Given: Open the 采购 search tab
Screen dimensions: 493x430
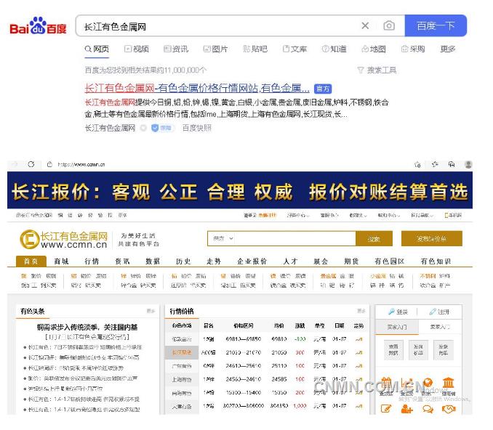Looking at the screenshot, I should pyautogui.click(x=413, y=49).
